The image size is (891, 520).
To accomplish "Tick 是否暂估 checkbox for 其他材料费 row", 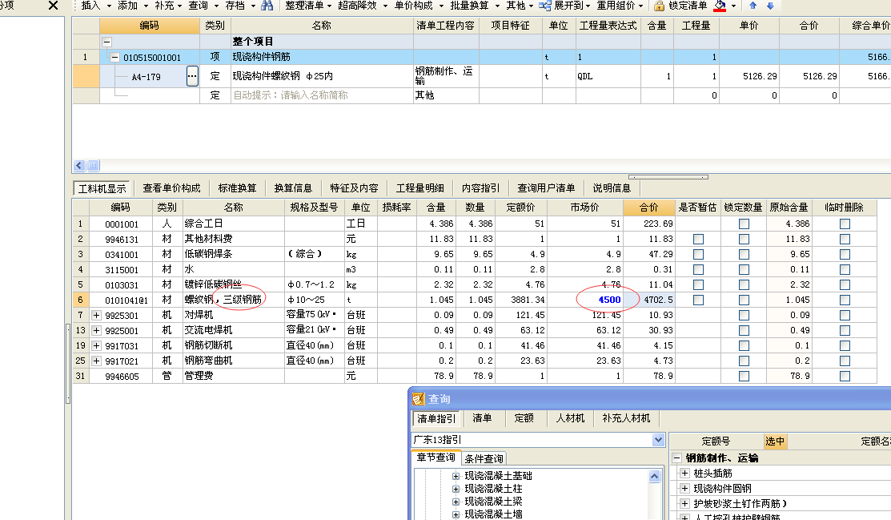I will [698, 239].
